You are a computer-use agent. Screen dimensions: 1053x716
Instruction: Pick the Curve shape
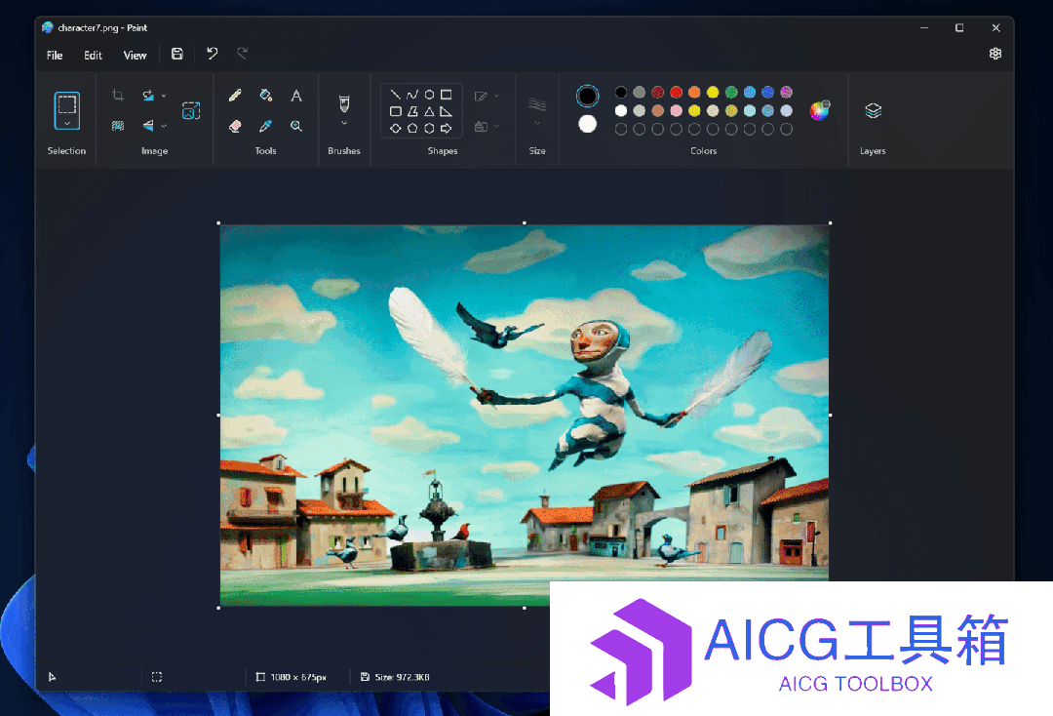[x=412, y=95]
